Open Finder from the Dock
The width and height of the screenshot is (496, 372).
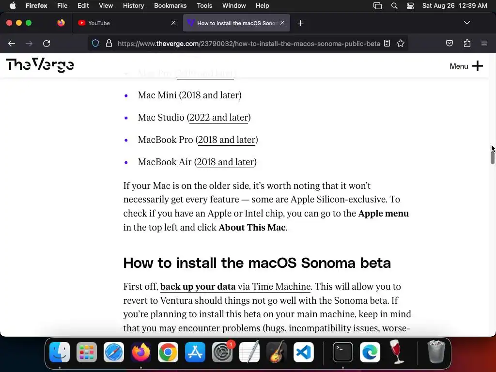60,352
